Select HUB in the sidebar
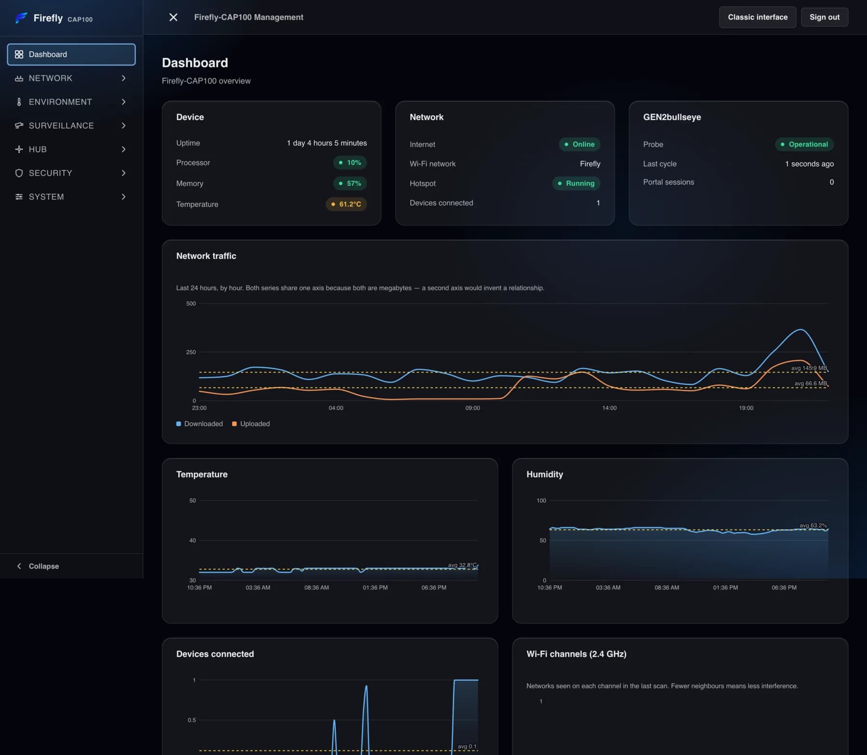The height and width of the screenshot is (755, 867). click(71, 149)
